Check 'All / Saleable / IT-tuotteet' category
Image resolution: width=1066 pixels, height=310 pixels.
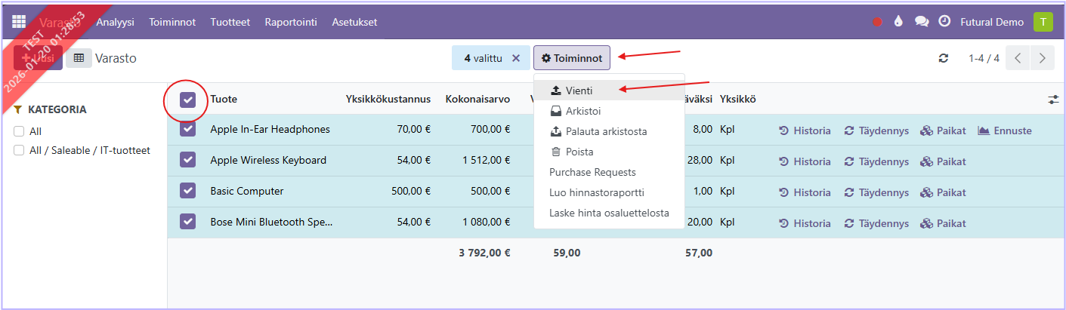[x=19, y=150]
